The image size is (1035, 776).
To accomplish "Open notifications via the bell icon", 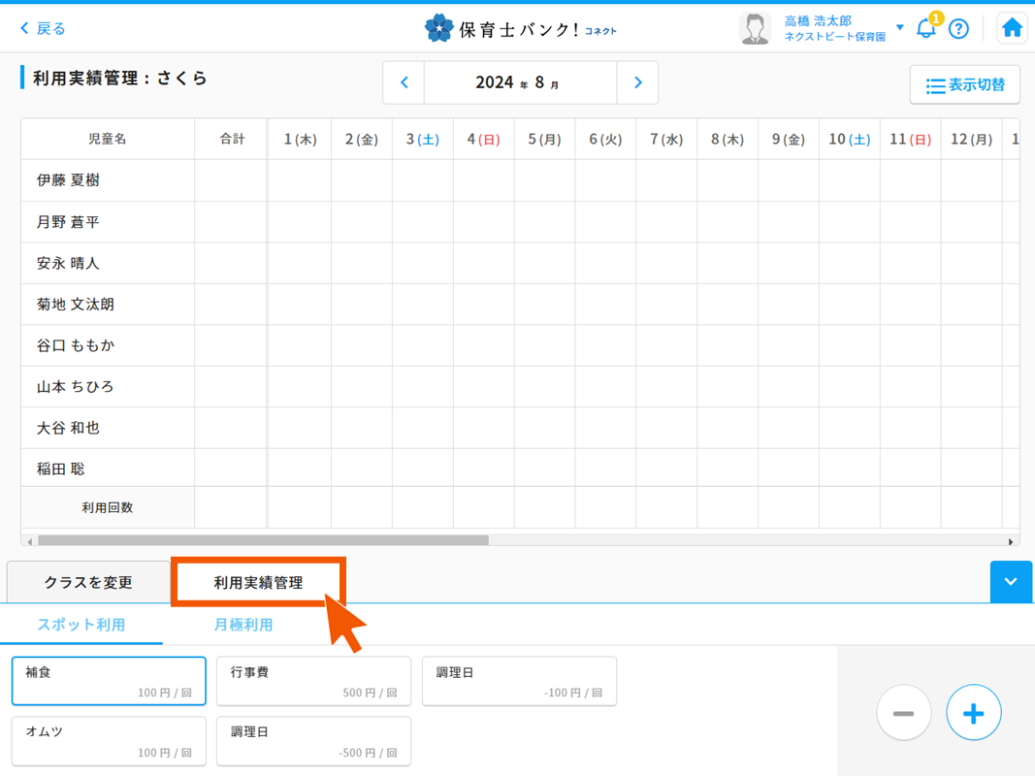I will (924, 28).
